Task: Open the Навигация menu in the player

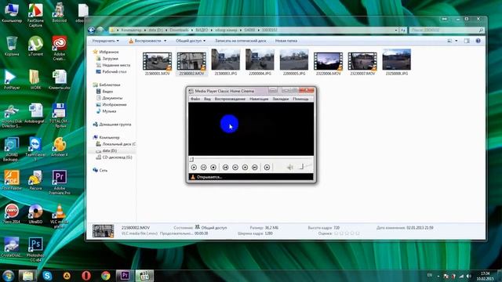Action: [x=259, y=99]
